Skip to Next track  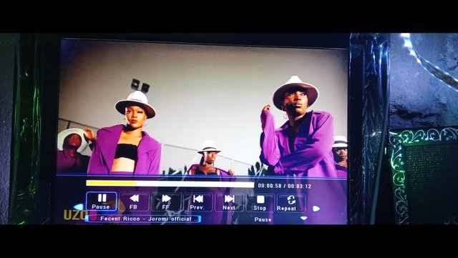click(x=229, y=202)
